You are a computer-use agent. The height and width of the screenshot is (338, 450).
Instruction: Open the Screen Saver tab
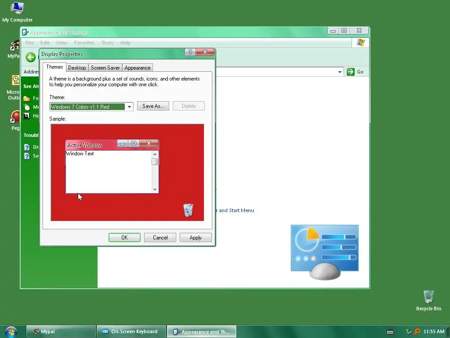pyautogui.click(x=105, y=68)
